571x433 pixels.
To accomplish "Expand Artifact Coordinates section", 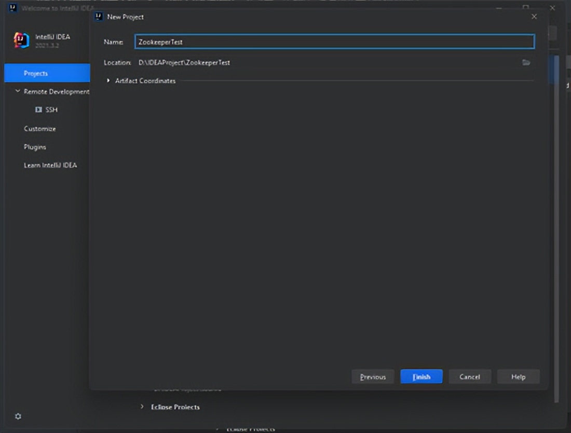I will tap(108, 80).
